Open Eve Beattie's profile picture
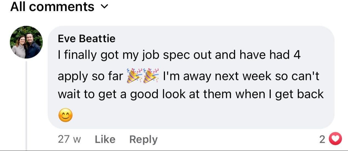348x151 pixels. 26,42
